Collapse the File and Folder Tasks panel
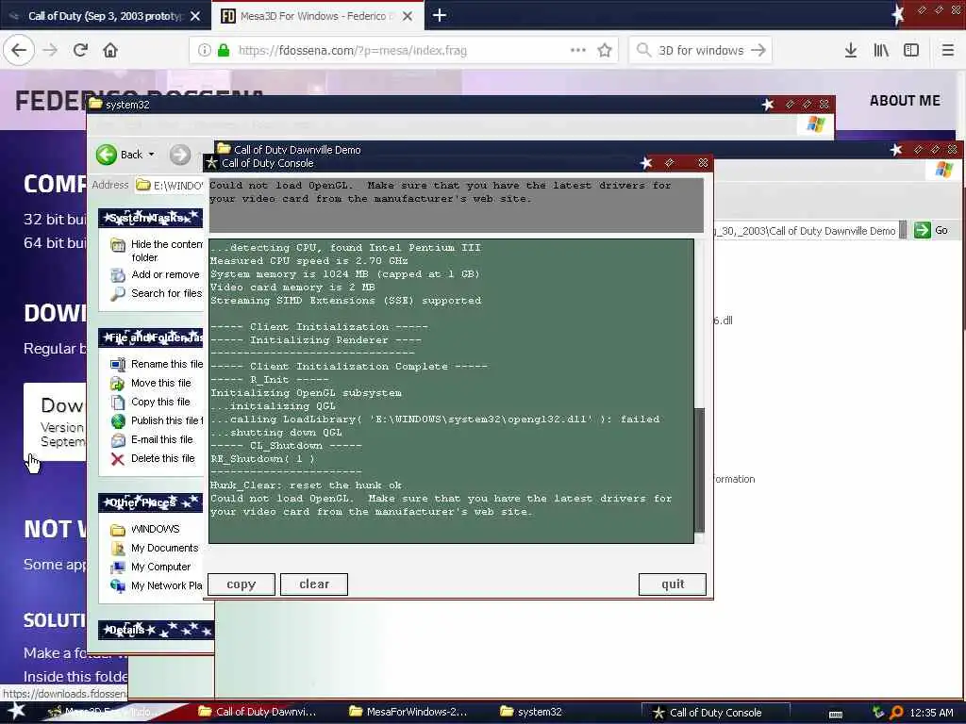Image resolution: width=966 pixels, height=724 pixels. pos(150,337)
